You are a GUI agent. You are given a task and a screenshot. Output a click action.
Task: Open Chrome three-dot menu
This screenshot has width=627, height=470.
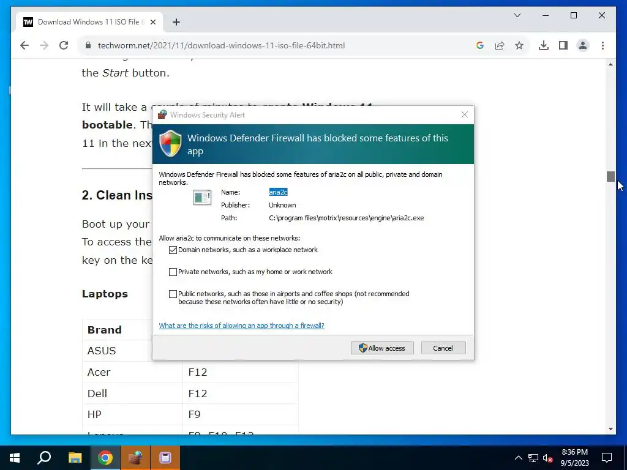[603, 45]
